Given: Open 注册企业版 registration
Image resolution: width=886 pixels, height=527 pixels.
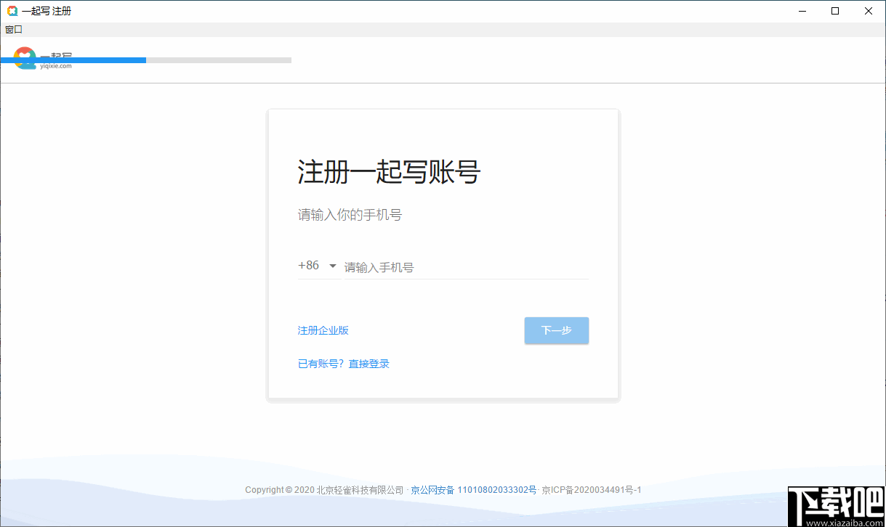Looking at the screenshot, I should tap(322, 330).
